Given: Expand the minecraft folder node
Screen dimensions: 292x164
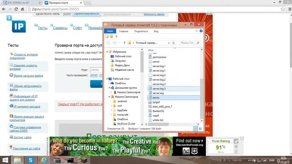Looking at the screenshot, I should coord(111,114).
